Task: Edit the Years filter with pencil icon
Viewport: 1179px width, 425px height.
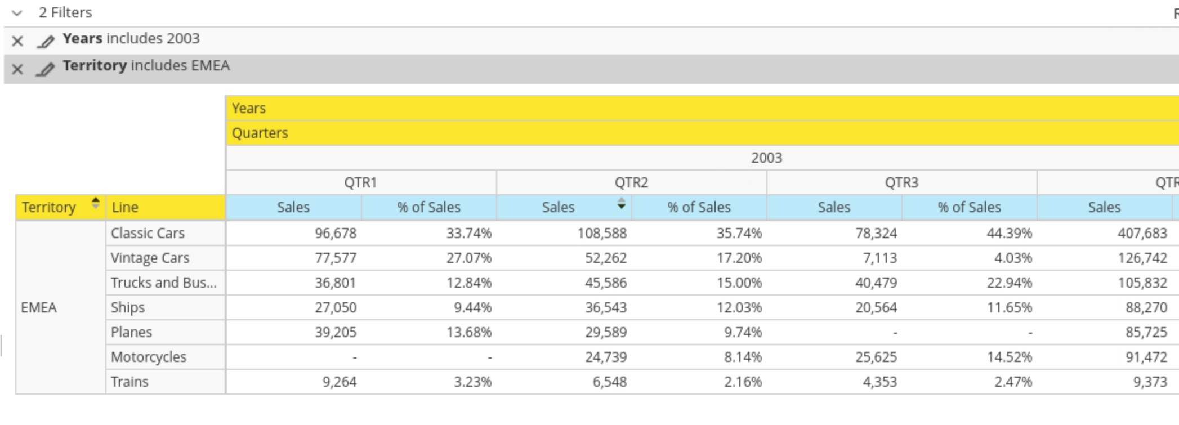Action: (x=46, y=41)
